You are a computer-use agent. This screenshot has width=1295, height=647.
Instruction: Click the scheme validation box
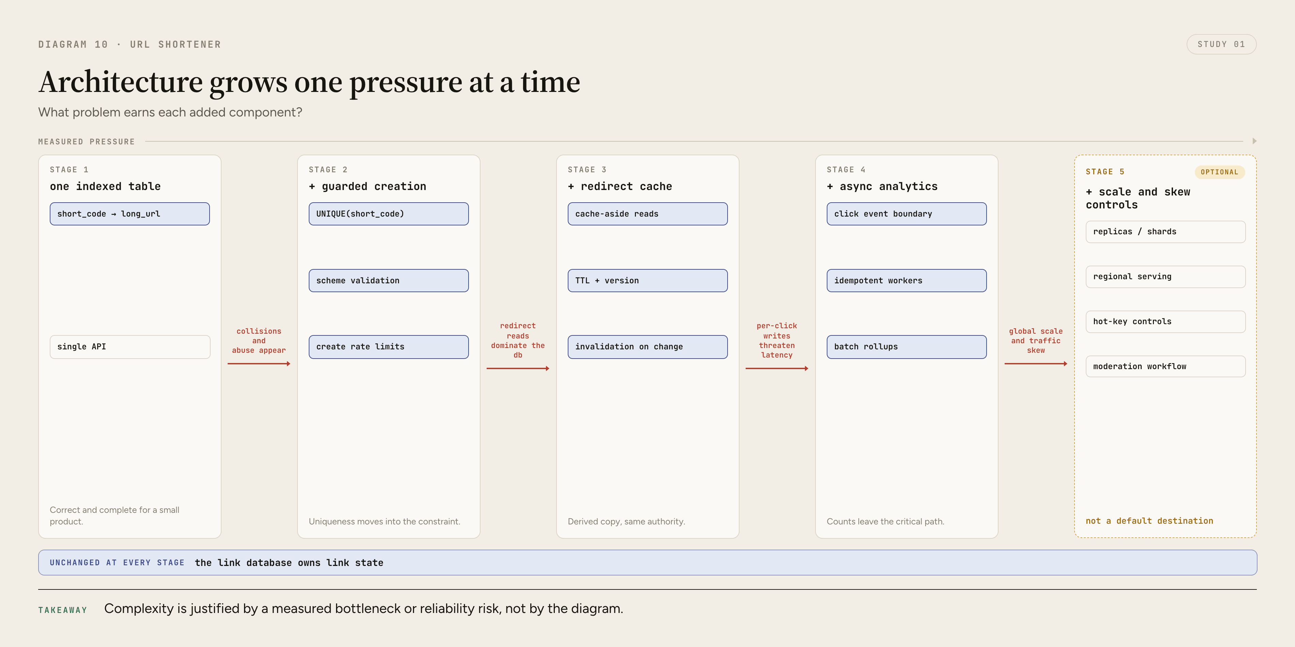pos(388,280)
